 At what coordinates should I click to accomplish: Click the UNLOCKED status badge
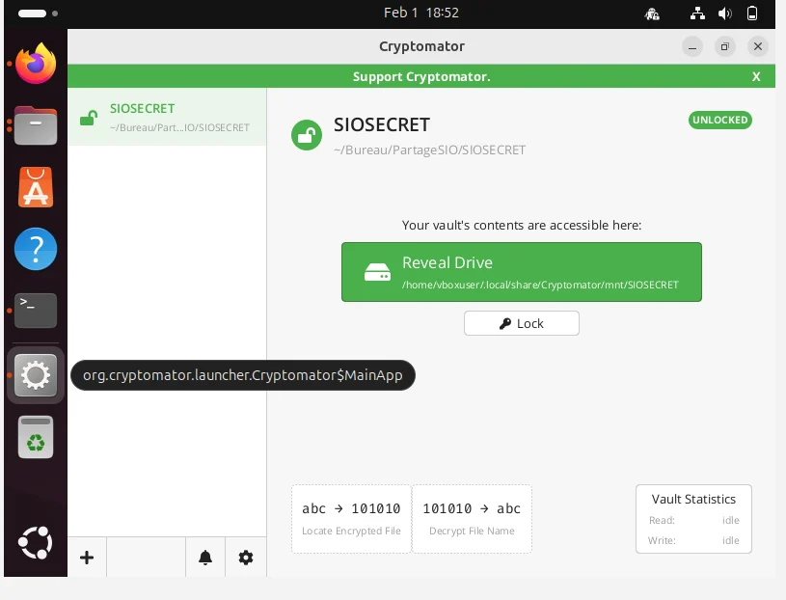pos(719,120)
